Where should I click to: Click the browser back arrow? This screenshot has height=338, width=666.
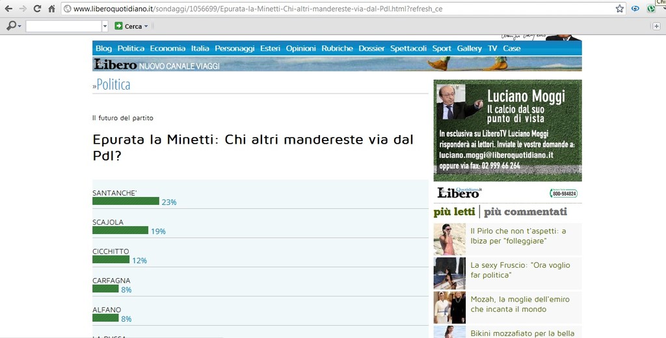point(8,9)
